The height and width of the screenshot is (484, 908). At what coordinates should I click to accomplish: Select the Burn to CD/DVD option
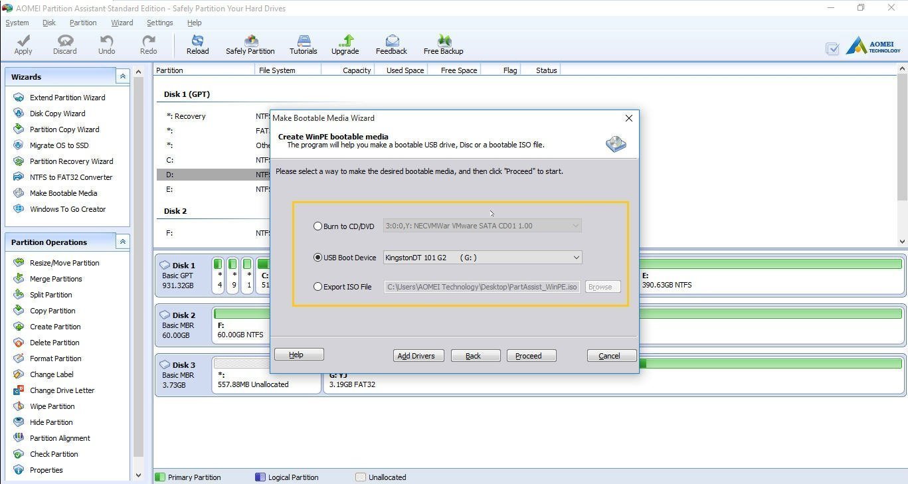(318, 226)
